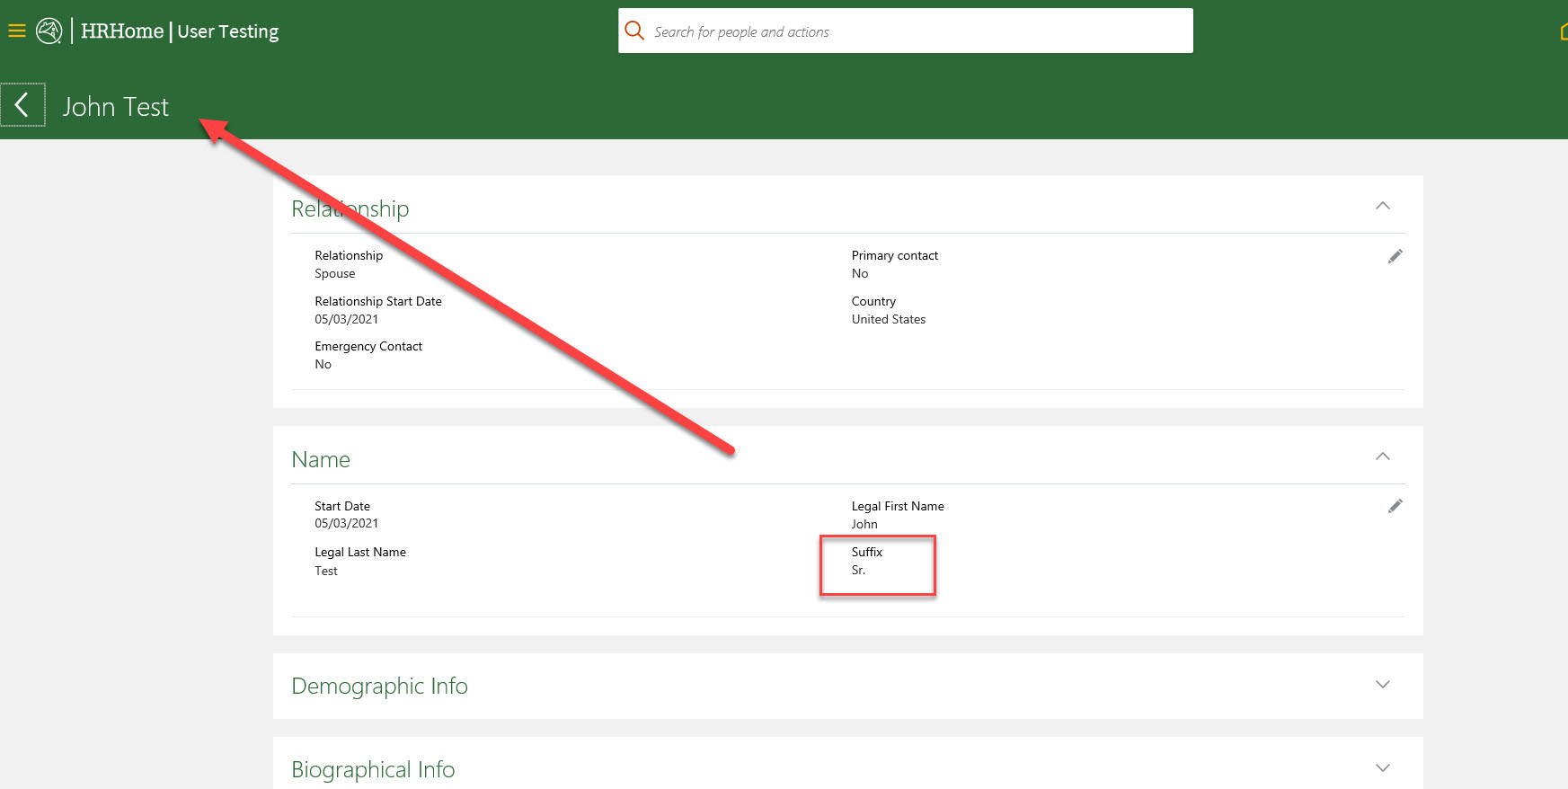Click the Suffix field label
Image resolution: width=1568 pixels, height=789 pixels.
pos(867,552)
